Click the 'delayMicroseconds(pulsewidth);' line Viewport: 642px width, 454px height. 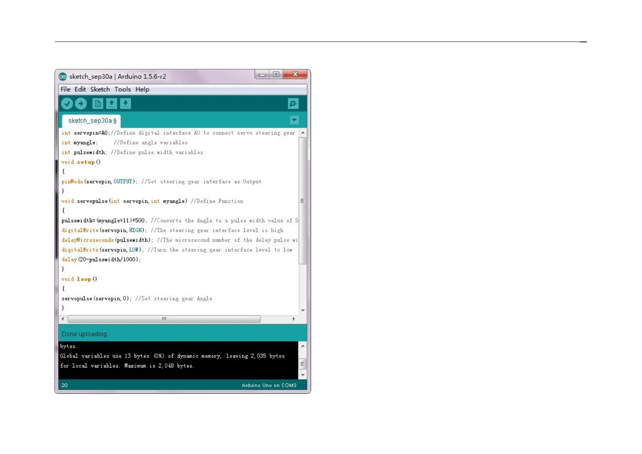[x=180, y=240]
